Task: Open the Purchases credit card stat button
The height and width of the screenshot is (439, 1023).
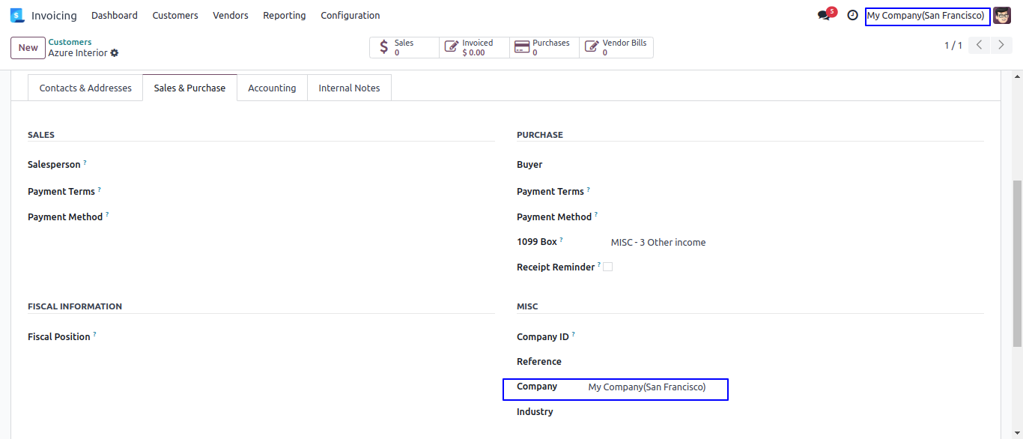Action: coord(544,48)
